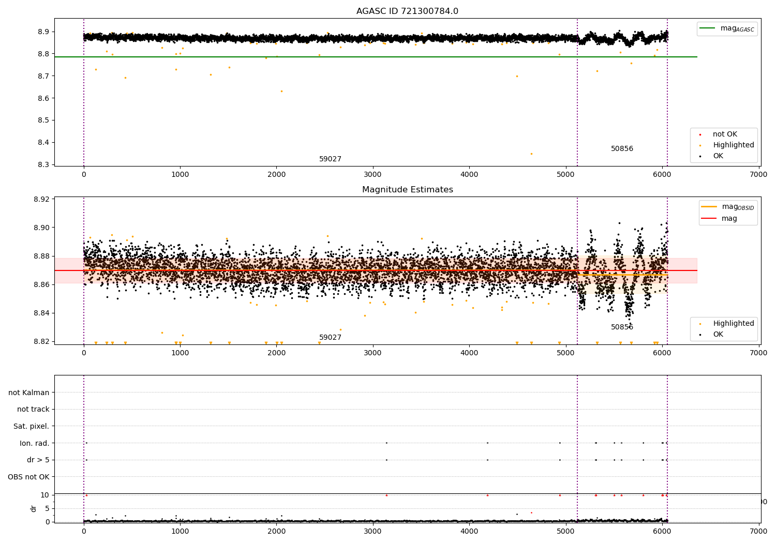Click the plot title "AGASC ID 721300784.0"
The height and width of the screenshot is (543, 776).
[407, 11]
